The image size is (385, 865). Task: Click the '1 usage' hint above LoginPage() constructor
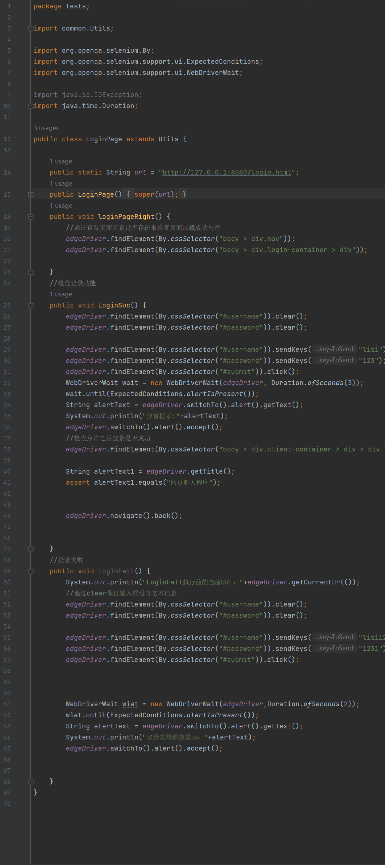(61, 183)
